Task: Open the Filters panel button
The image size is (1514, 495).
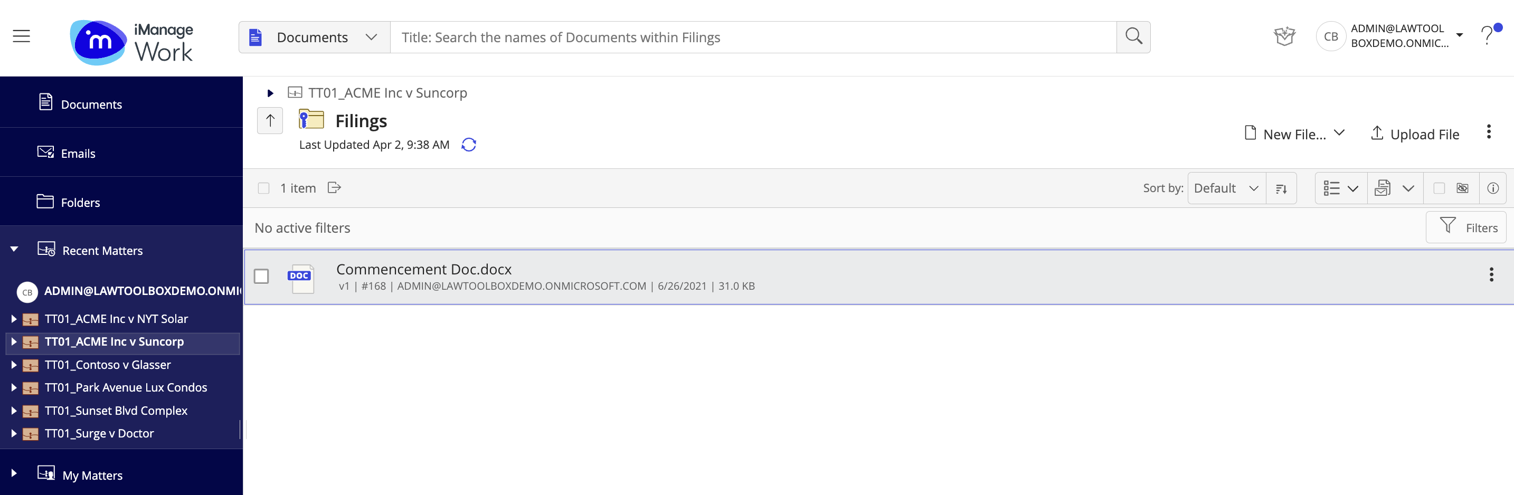Action: point(1466,227)
